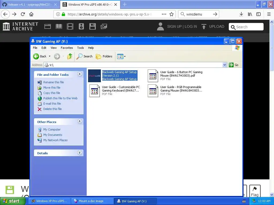This screenshot has width=274, height=205.
Task: Open the browser hamburger menu
Action: click(269, 14)
